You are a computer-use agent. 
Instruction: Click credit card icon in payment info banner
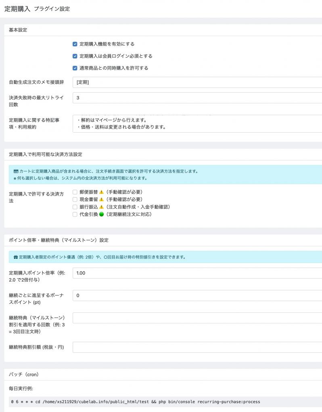(16, 171)
